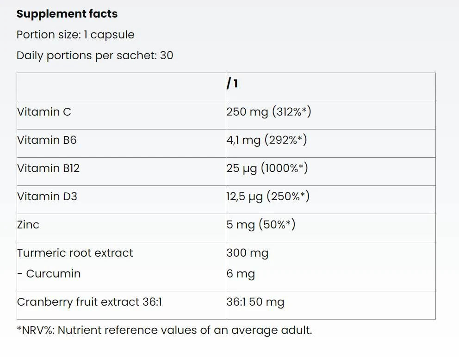Image resolution: width=459 pixels, height=357 pixels.
Task: Click the Vitamin B12 row label
Action: coord(49,168)
